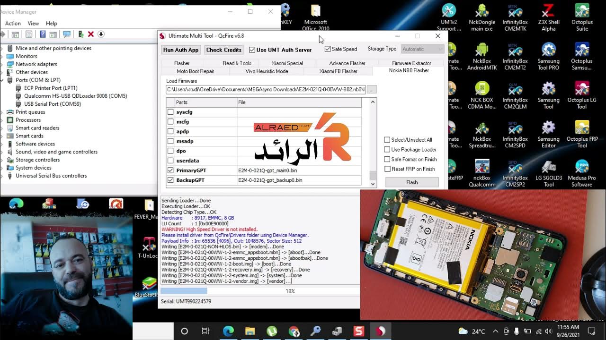Open UMTv2 Support desktop icon

point(448,17)
